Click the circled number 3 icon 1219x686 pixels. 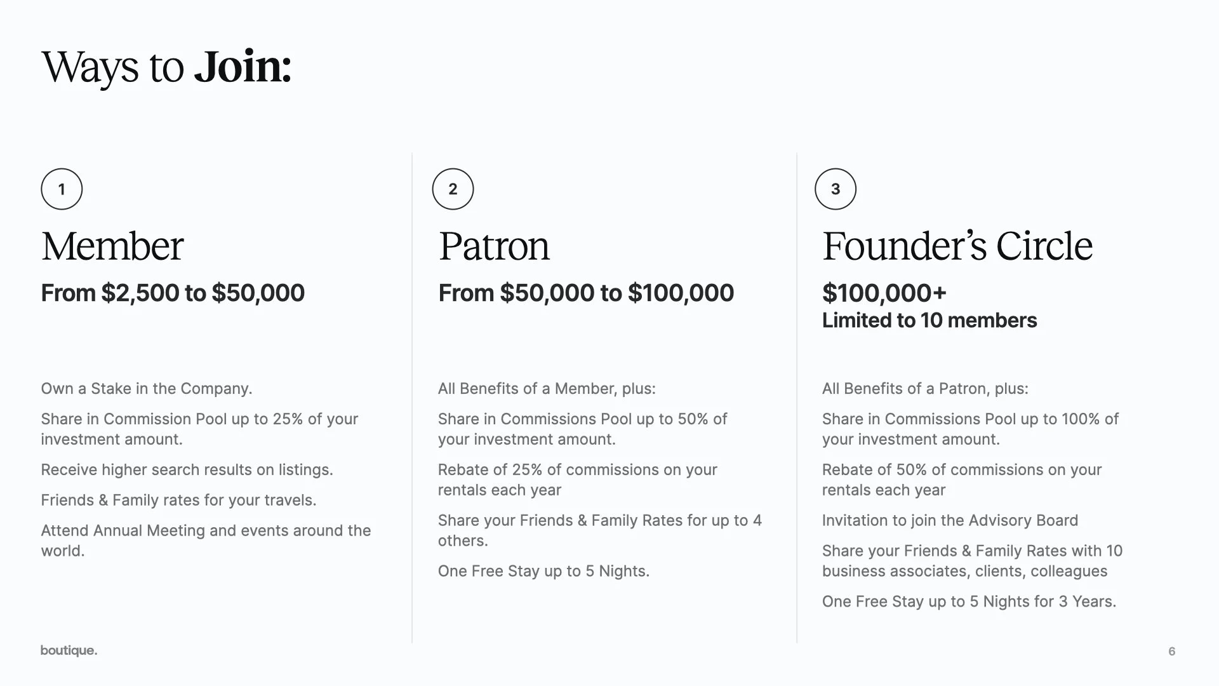click(x=836, y=189)
